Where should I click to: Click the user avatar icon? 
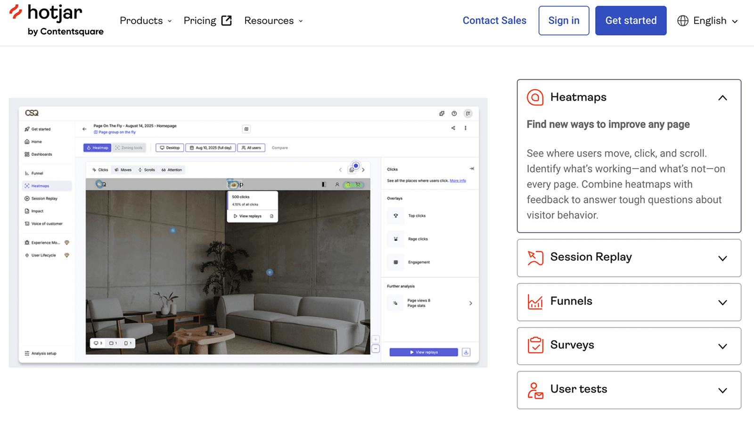pyautogui.click(x=468, y=114)
